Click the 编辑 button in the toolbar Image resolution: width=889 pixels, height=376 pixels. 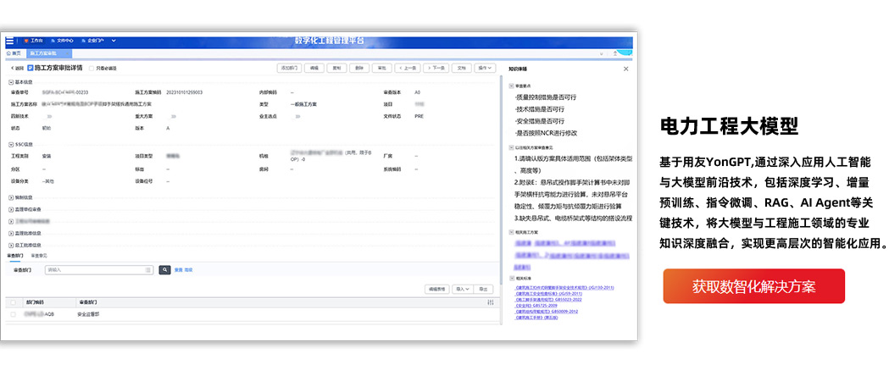tap(314, 68)
